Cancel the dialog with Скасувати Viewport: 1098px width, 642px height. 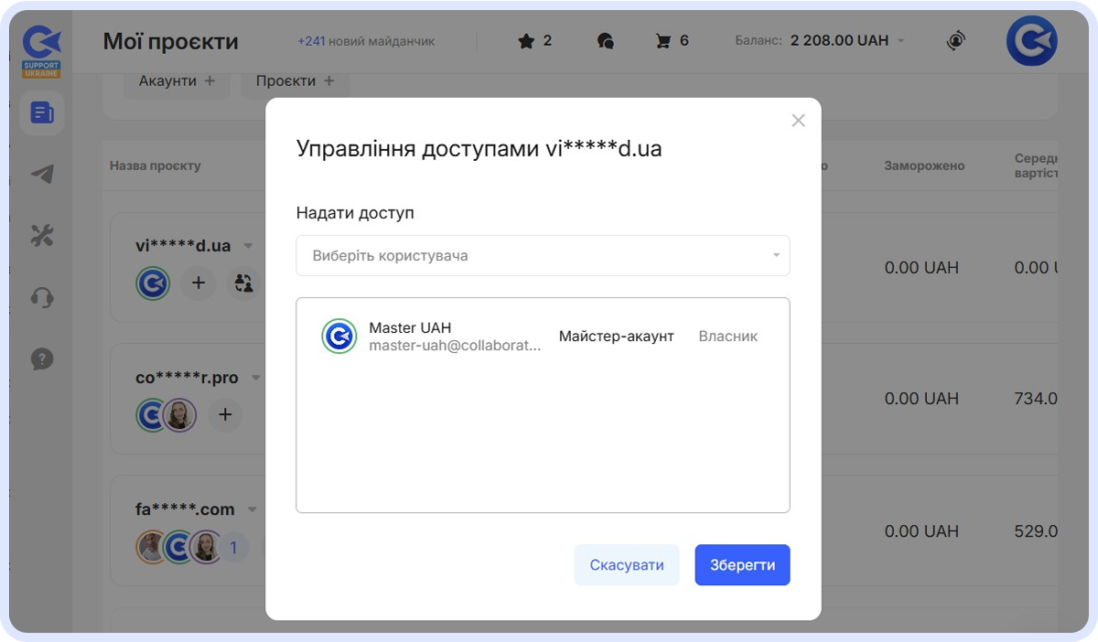point(627,564)
